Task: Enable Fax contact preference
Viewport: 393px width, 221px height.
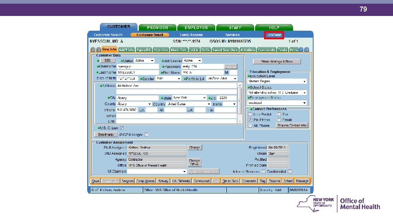Action: (x=279, y=114)
